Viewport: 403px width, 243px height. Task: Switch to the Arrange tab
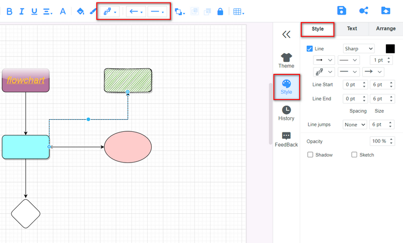click(x=385, y=29)
